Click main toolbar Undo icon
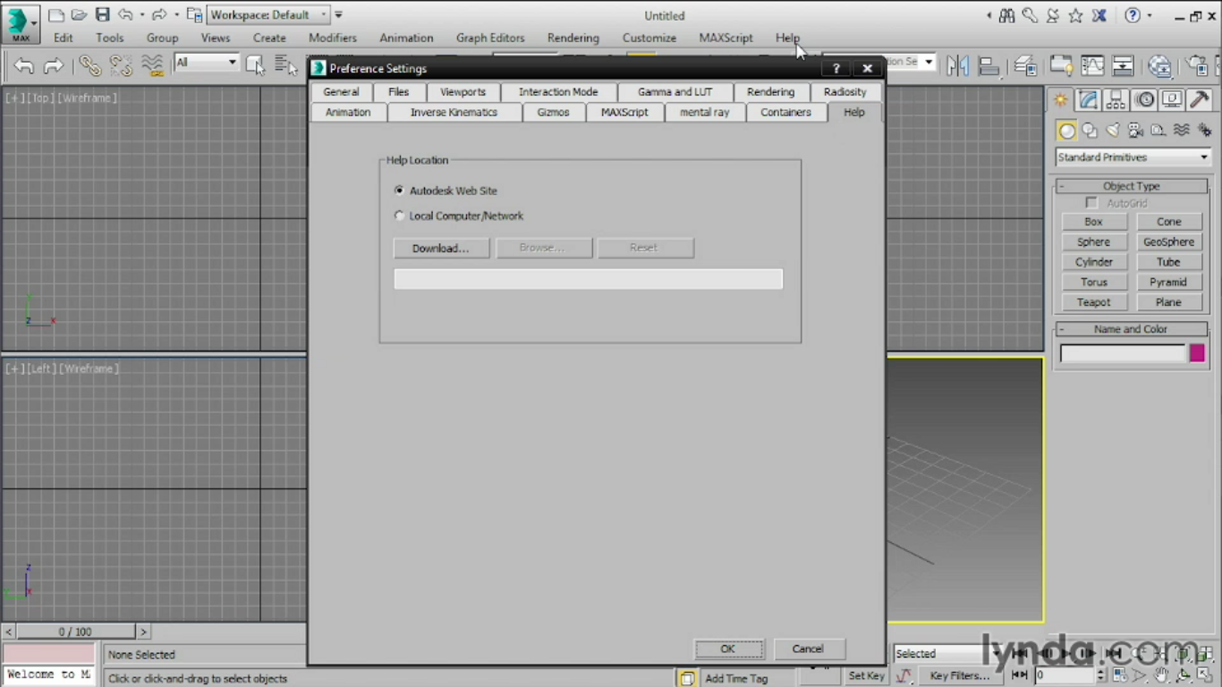This screenshot has height=687, width=1222. [24, 65]
